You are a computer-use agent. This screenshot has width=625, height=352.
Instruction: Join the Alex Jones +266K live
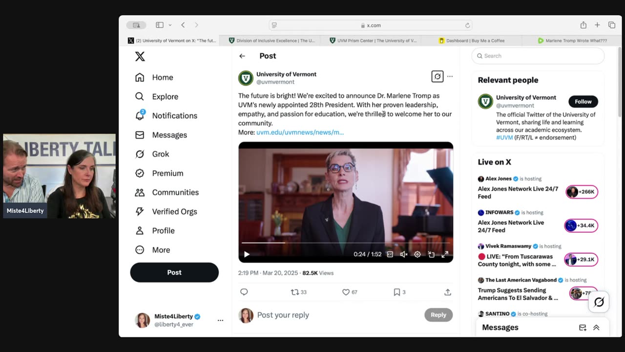(x=582, y=192)
